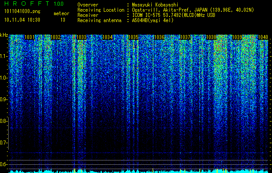Image resolution: width=272 pixels, height=173 pixels.
Task: Click the ICOM IC-575 receiver value
Action: [x=173, y=15]
